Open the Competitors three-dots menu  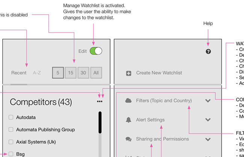(99, 101)
